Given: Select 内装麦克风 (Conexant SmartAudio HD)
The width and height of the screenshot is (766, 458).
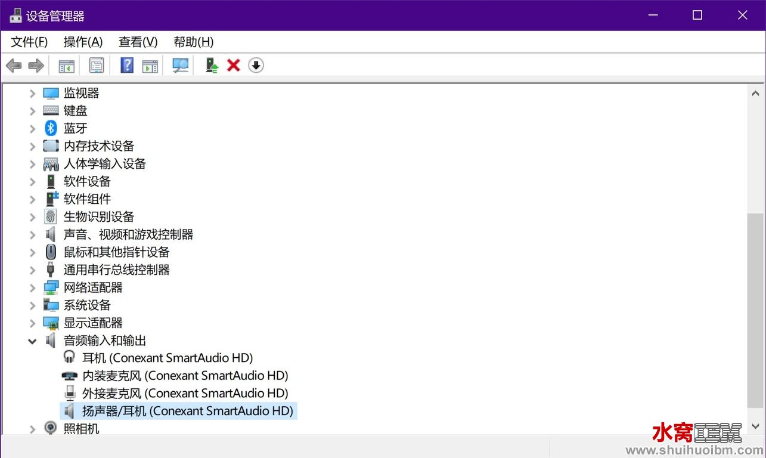Looking at the screenshot, I should 185,376.
